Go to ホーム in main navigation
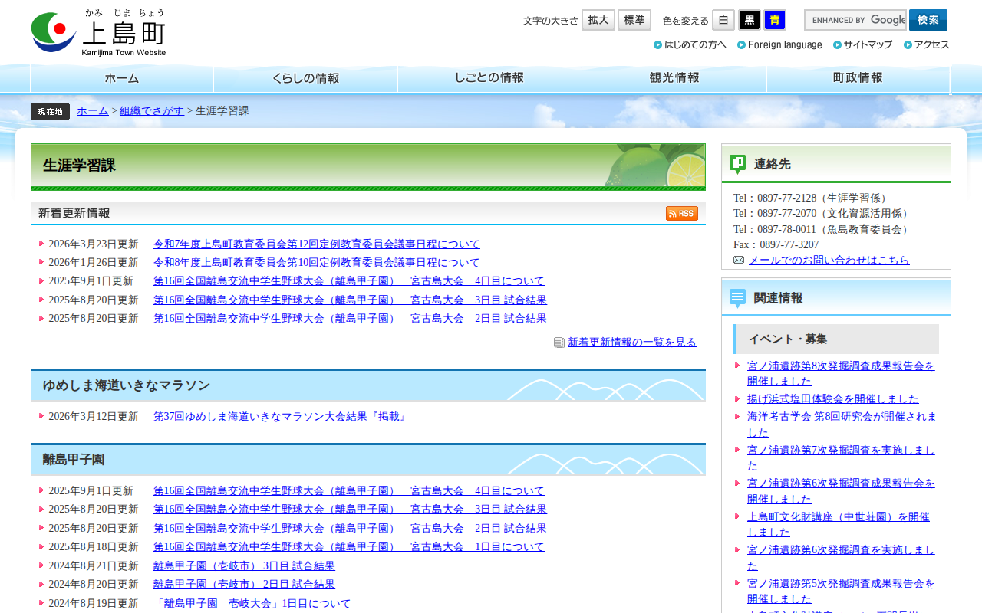982x613 pixels. click(x=122, y=78)
